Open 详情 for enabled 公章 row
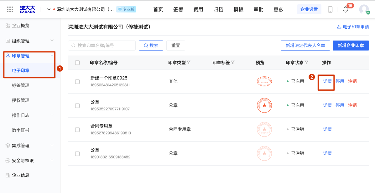Screen dimensions: 375x193 click(x=327, y=105)
